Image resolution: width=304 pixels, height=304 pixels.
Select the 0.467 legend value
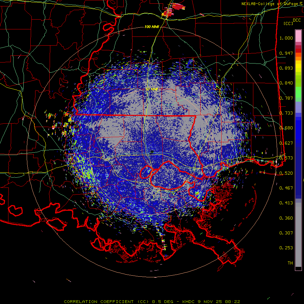[286, 188]
